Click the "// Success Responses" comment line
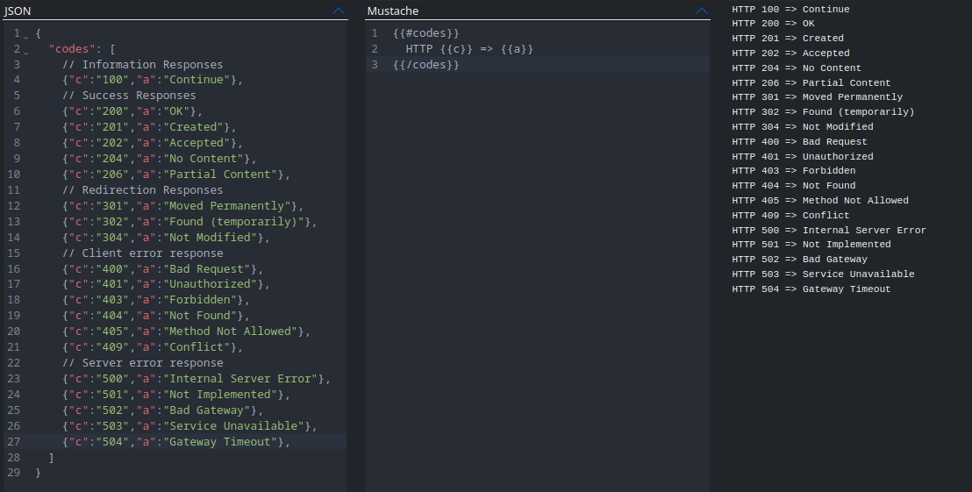 coord(129,96)
